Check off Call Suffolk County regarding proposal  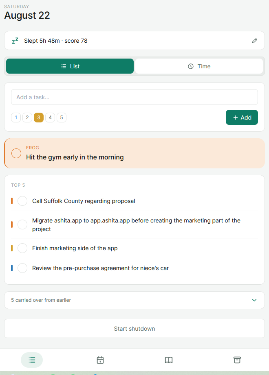(22, 201)
